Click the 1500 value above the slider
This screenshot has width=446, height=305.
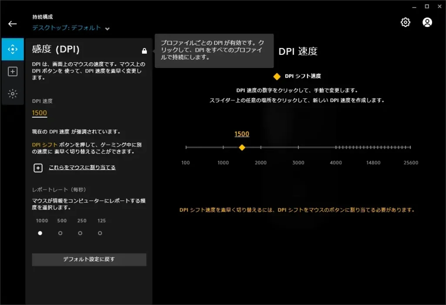pyautogui.click(x=242, y=134)
